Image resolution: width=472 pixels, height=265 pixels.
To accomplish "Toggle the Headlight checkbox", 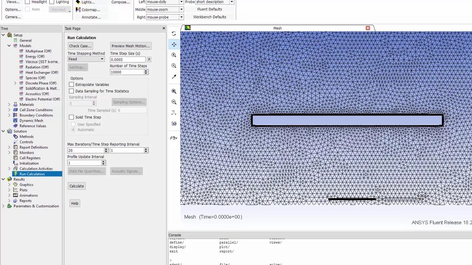I will tap(27, 2).
